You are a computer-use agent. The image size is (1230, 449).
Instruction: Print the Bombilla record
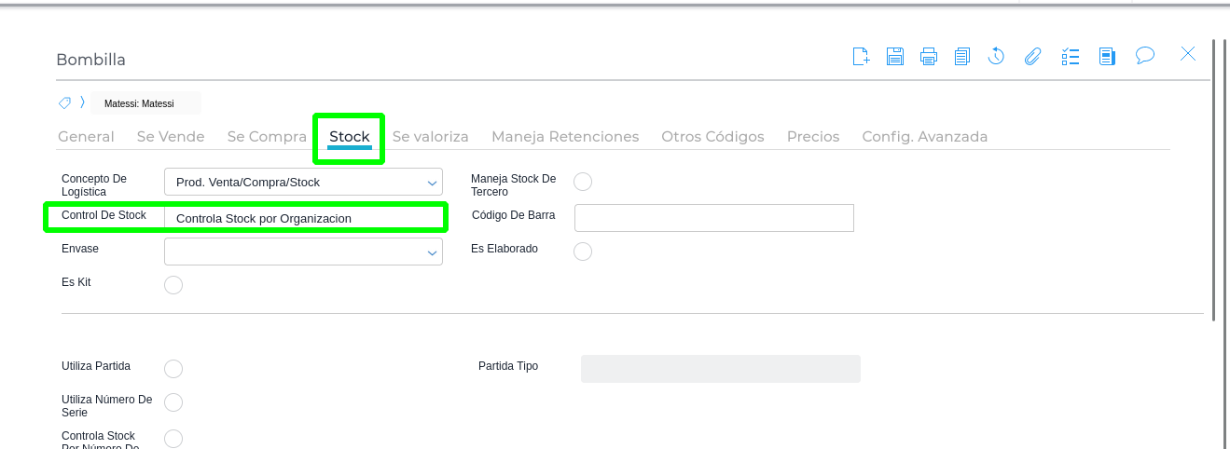point(929,56)
